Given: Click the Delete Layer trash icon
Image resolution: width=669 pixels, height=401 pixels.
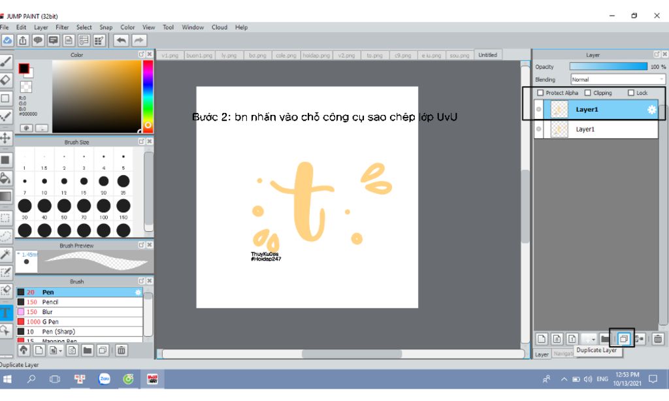Looking at the screenshot, I should pyautogui.click(x=657, y=339).
